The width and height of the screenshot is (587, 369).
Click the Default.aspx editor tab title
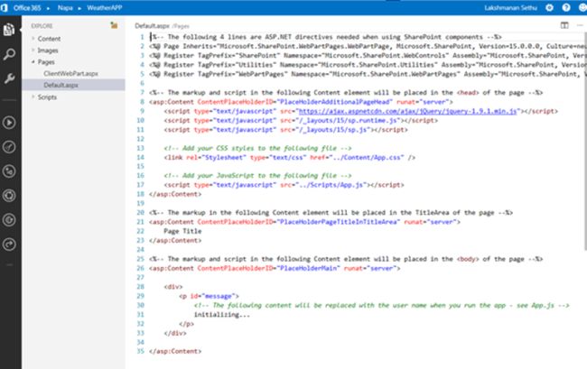[x=152, y=26]
